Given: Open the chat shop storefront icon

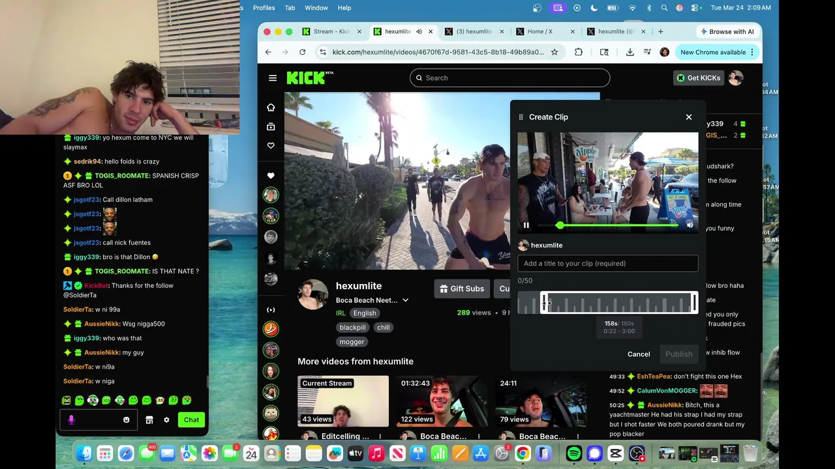Looking at the screenshot, I should 149,420.
